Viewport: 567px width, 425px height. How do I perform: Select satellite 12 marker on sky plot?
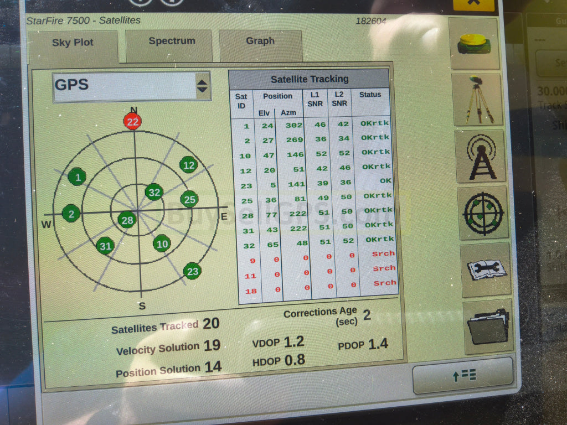tap(189, 165)
